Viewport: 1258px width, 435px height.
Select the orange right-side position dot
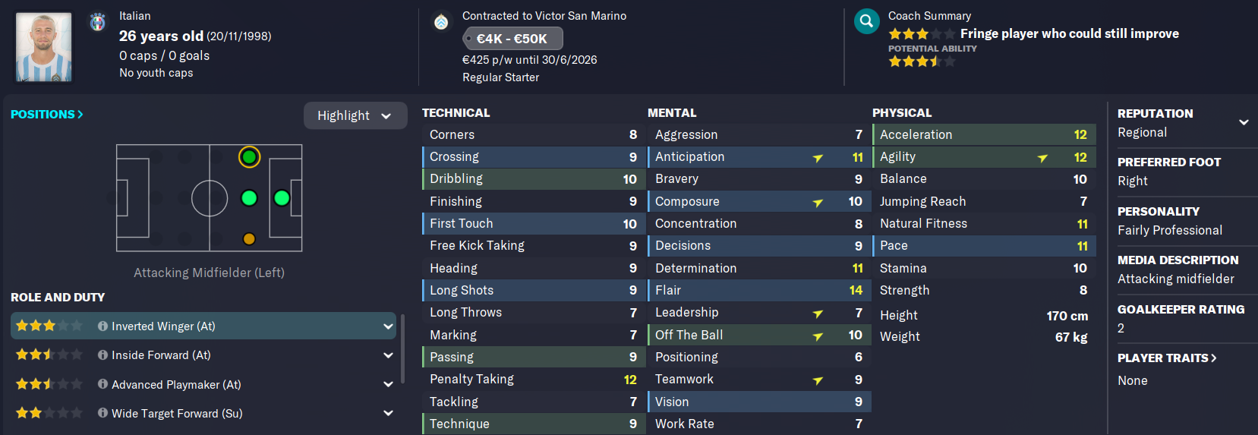tap(249, 239)
